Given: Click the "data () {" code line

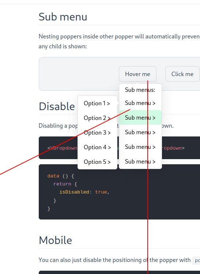Looking at the screenshot, I should point(61,176).
